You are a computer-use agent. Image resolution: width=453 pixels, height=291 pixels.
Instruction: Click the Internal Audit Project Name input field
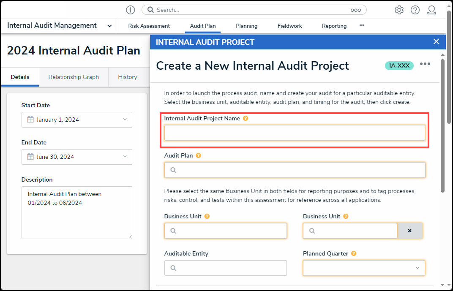(x=294, y=133)
